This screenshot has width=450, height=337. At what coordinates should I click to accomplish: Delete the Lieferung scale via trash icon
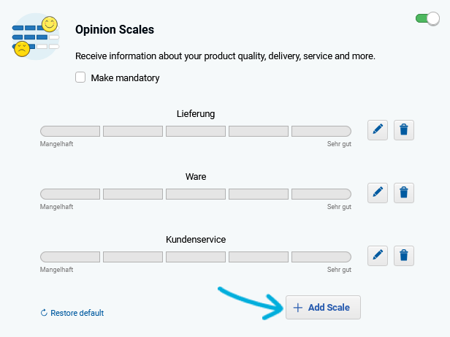click(x=403, y=130)
